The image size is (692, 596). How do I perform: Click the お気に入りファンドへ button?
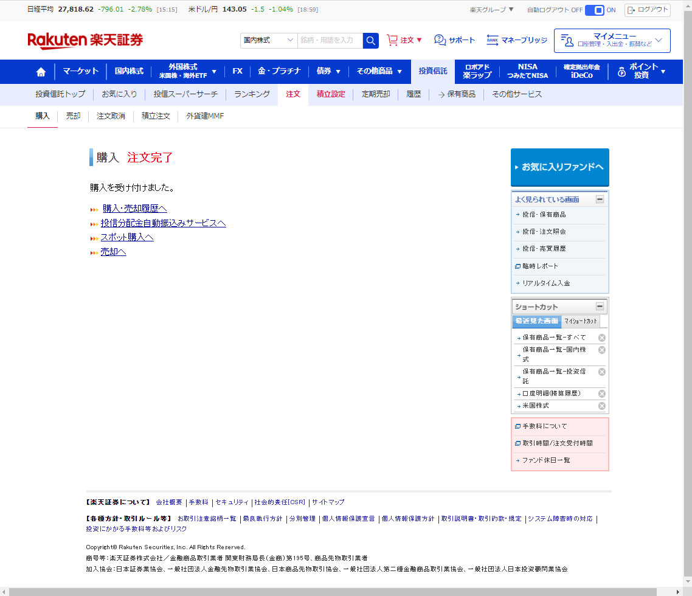[559, 167]
